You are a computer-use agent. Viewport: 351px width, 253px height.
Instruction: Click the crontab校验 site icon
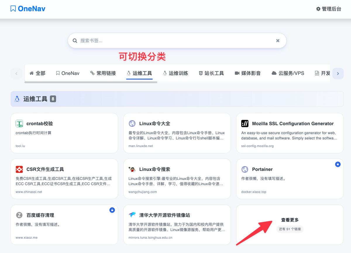(19, 123)
